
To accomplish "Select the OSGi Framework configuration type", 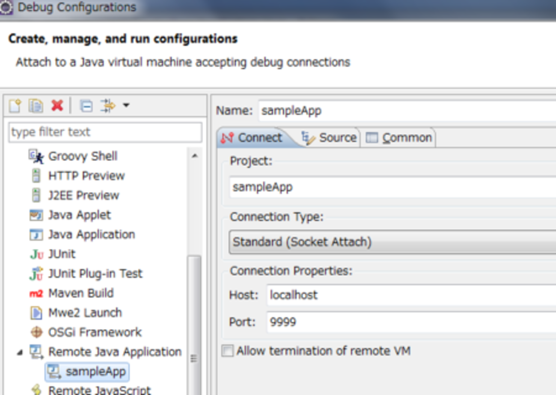I will (95, 332).
